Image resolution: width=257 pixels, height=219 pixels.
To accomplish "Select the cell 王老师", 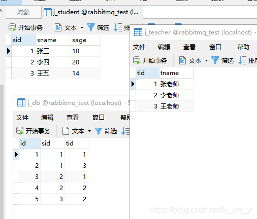I will tap(176, 106).
